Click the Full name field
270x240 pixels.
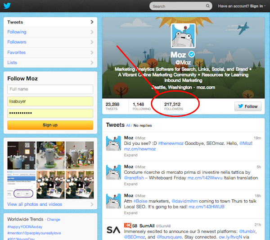tap(50, 89)
